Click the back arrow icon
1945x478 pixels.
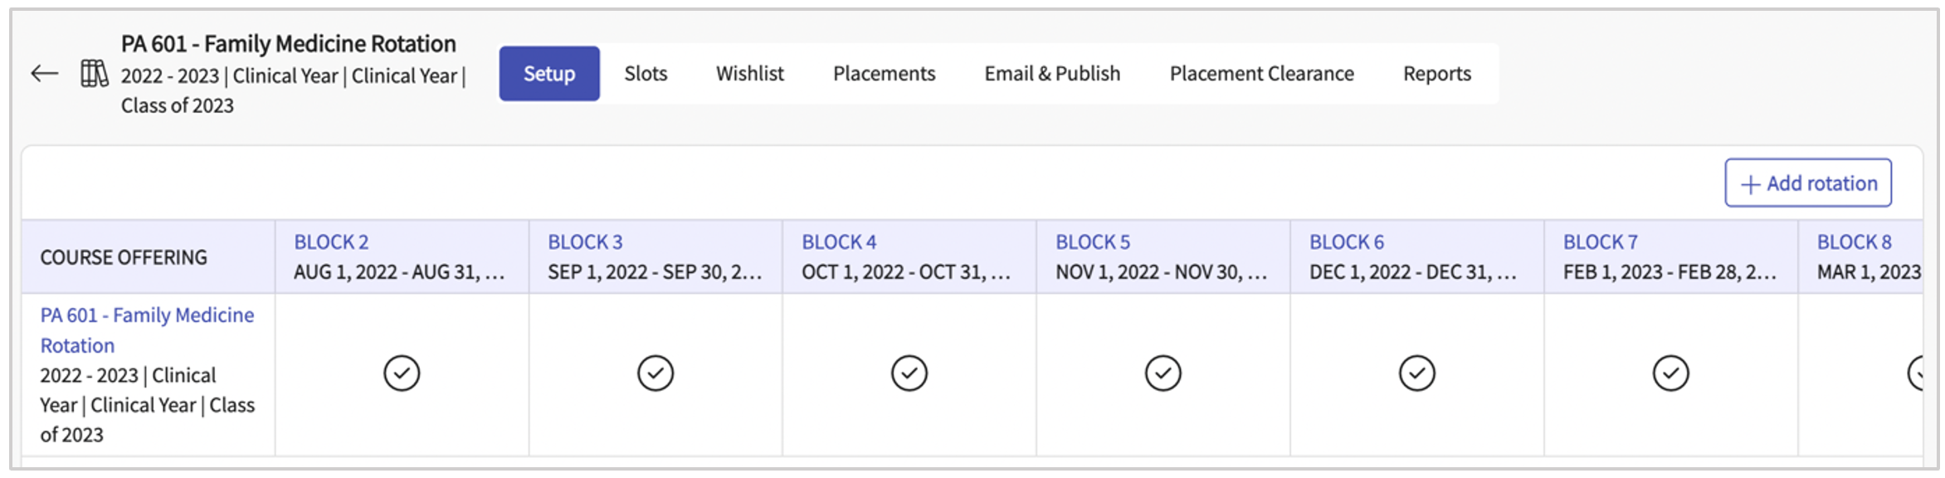point(45,74)
